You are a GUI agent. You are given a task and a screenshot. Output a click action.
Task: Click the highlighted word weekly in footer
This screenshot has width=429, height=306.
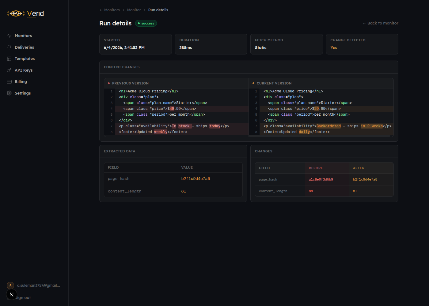click(x=161, y=132)
